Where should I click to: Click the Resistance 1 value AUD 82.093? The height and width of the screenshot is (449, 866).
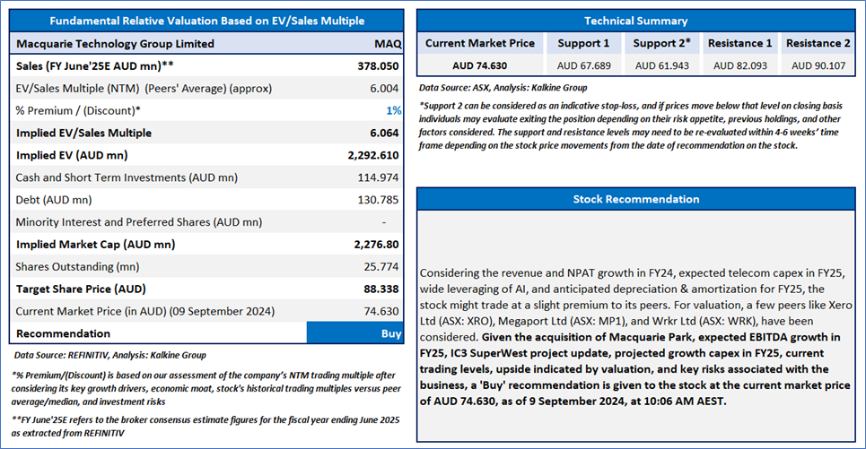[740, 65]
